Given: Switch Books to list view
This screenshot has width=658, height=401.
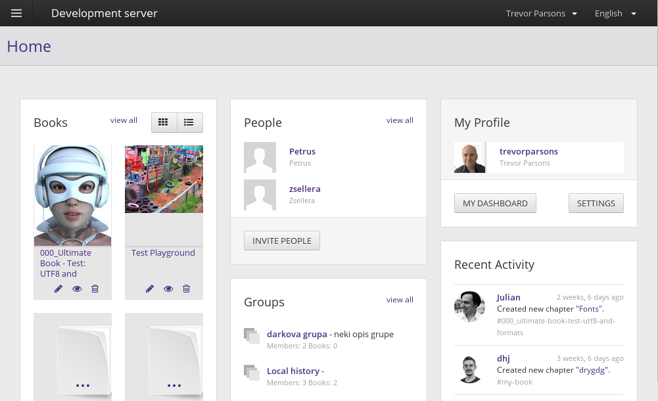Looking at the screenshot, I should point(190,122).
